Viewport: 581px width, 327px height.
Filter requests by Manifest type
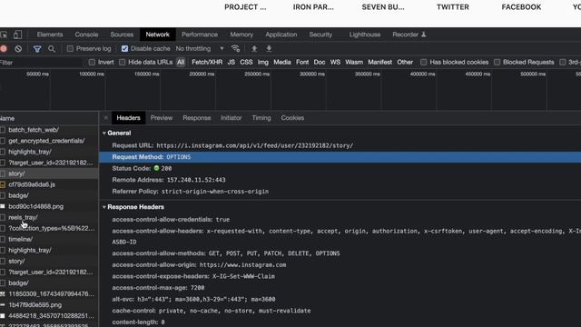pos(379,63)
